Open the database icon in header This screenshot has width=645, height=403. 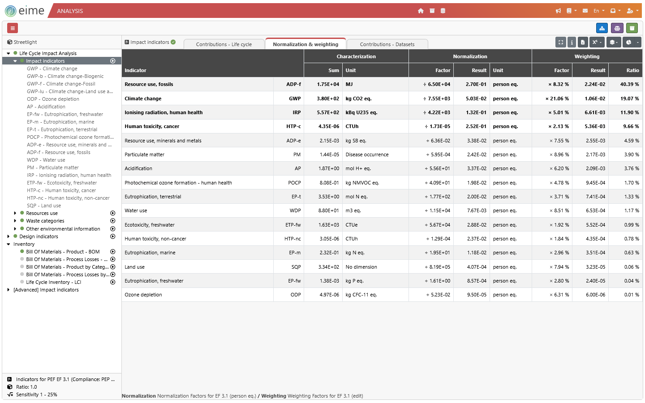(443, 11)
